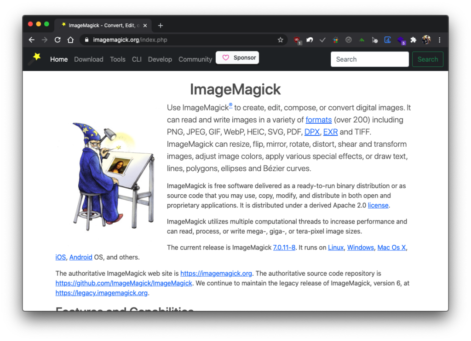This screenshot has height=341, width=471.
Task: Click the green Search button
Action: [428, 59]
